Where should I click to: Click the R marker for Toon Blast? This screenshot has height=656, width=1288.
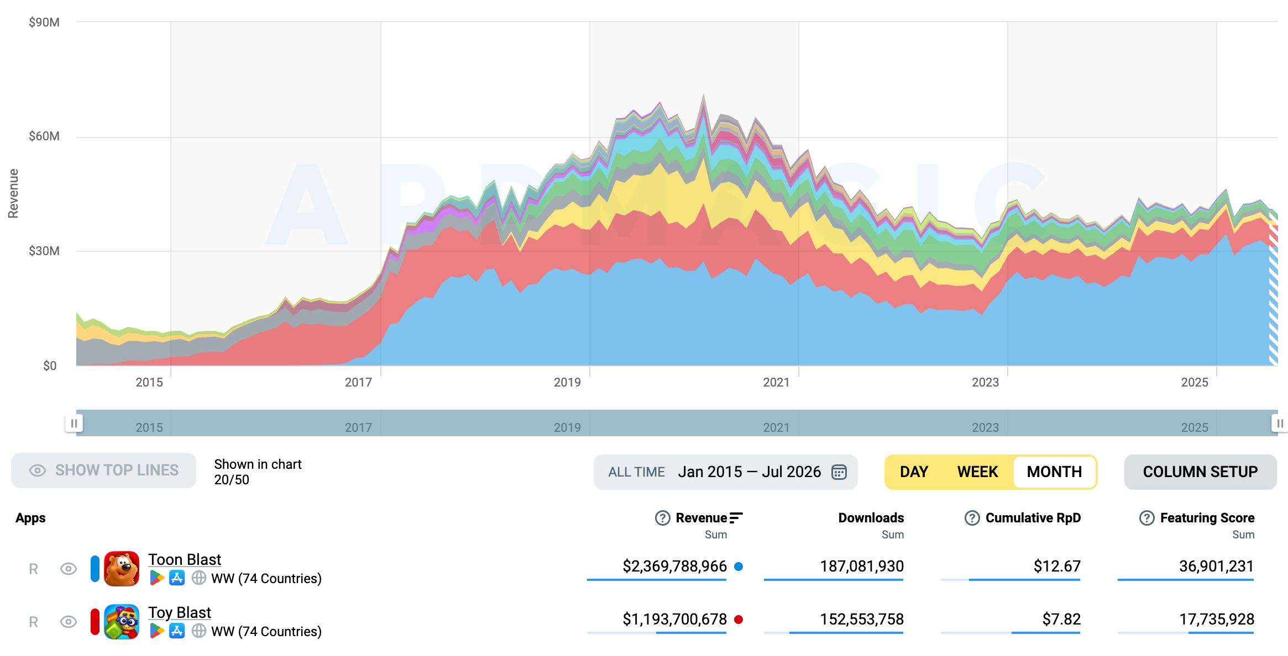click(33, 569)
